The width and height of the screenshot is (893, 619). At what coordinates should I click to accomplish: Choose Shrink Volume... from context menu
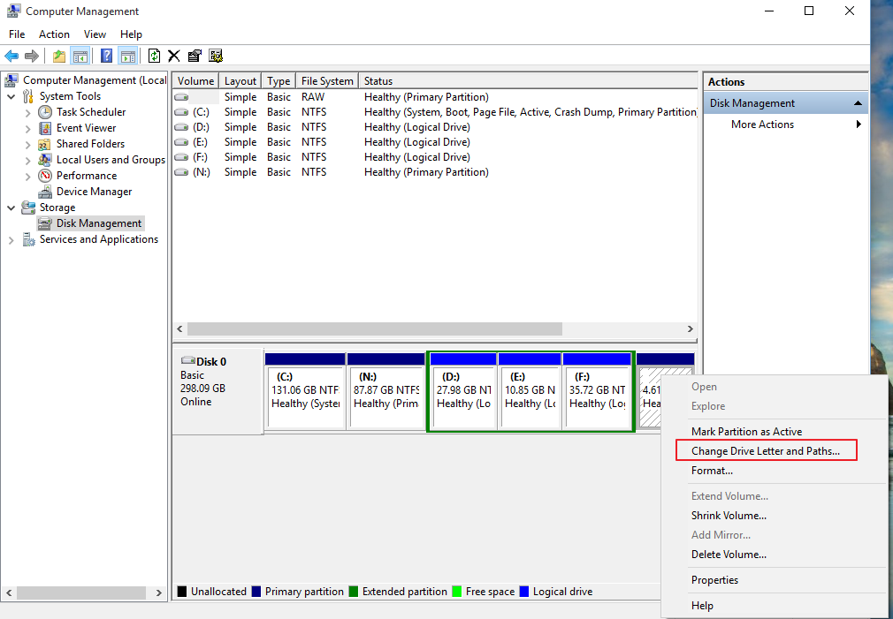coord(775,516)
